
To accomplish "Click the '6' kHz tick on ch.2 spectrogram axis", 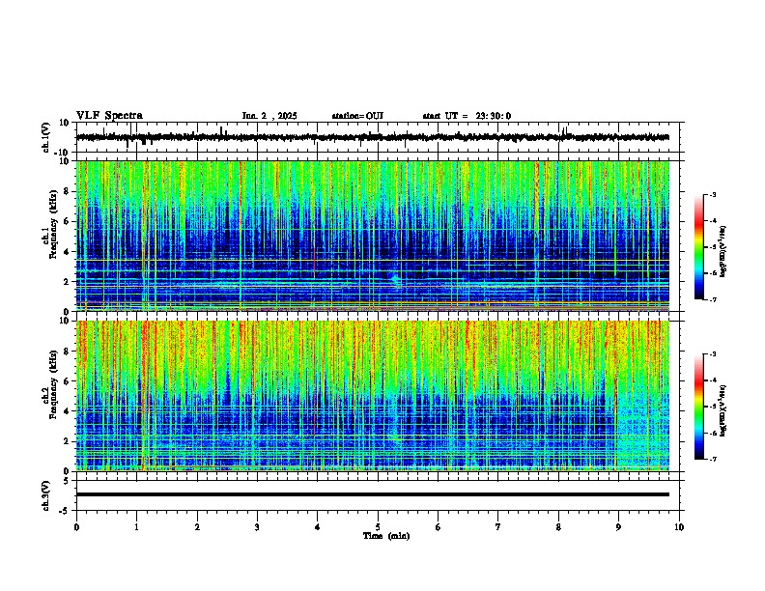I will click(x=68, y=380).
